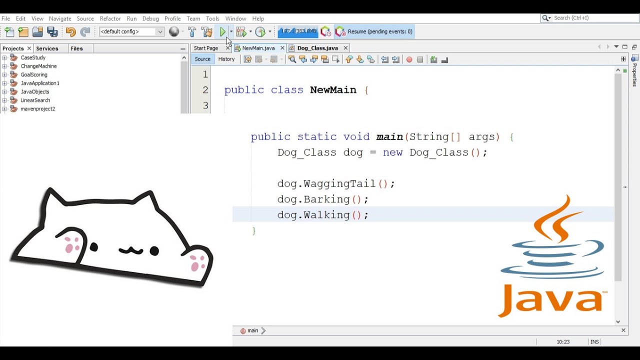Expand the JavaObjects project node
Screen dimensions: 640x360
click(x=4, y=91)
